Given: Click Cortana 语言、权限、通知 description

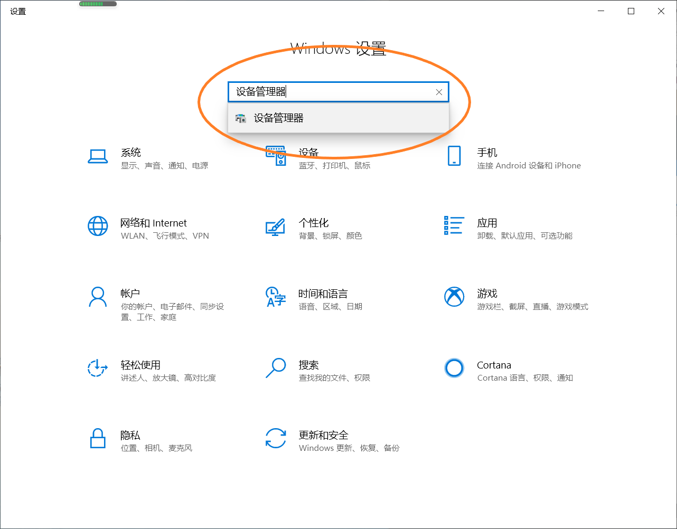Looking at the screenshot, I should (x=525, y=378).
